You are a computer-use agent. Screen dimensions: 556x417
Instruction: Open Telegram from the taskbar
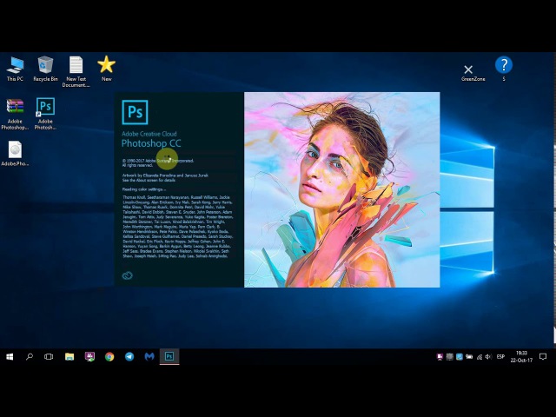click(x=129, y=357)
